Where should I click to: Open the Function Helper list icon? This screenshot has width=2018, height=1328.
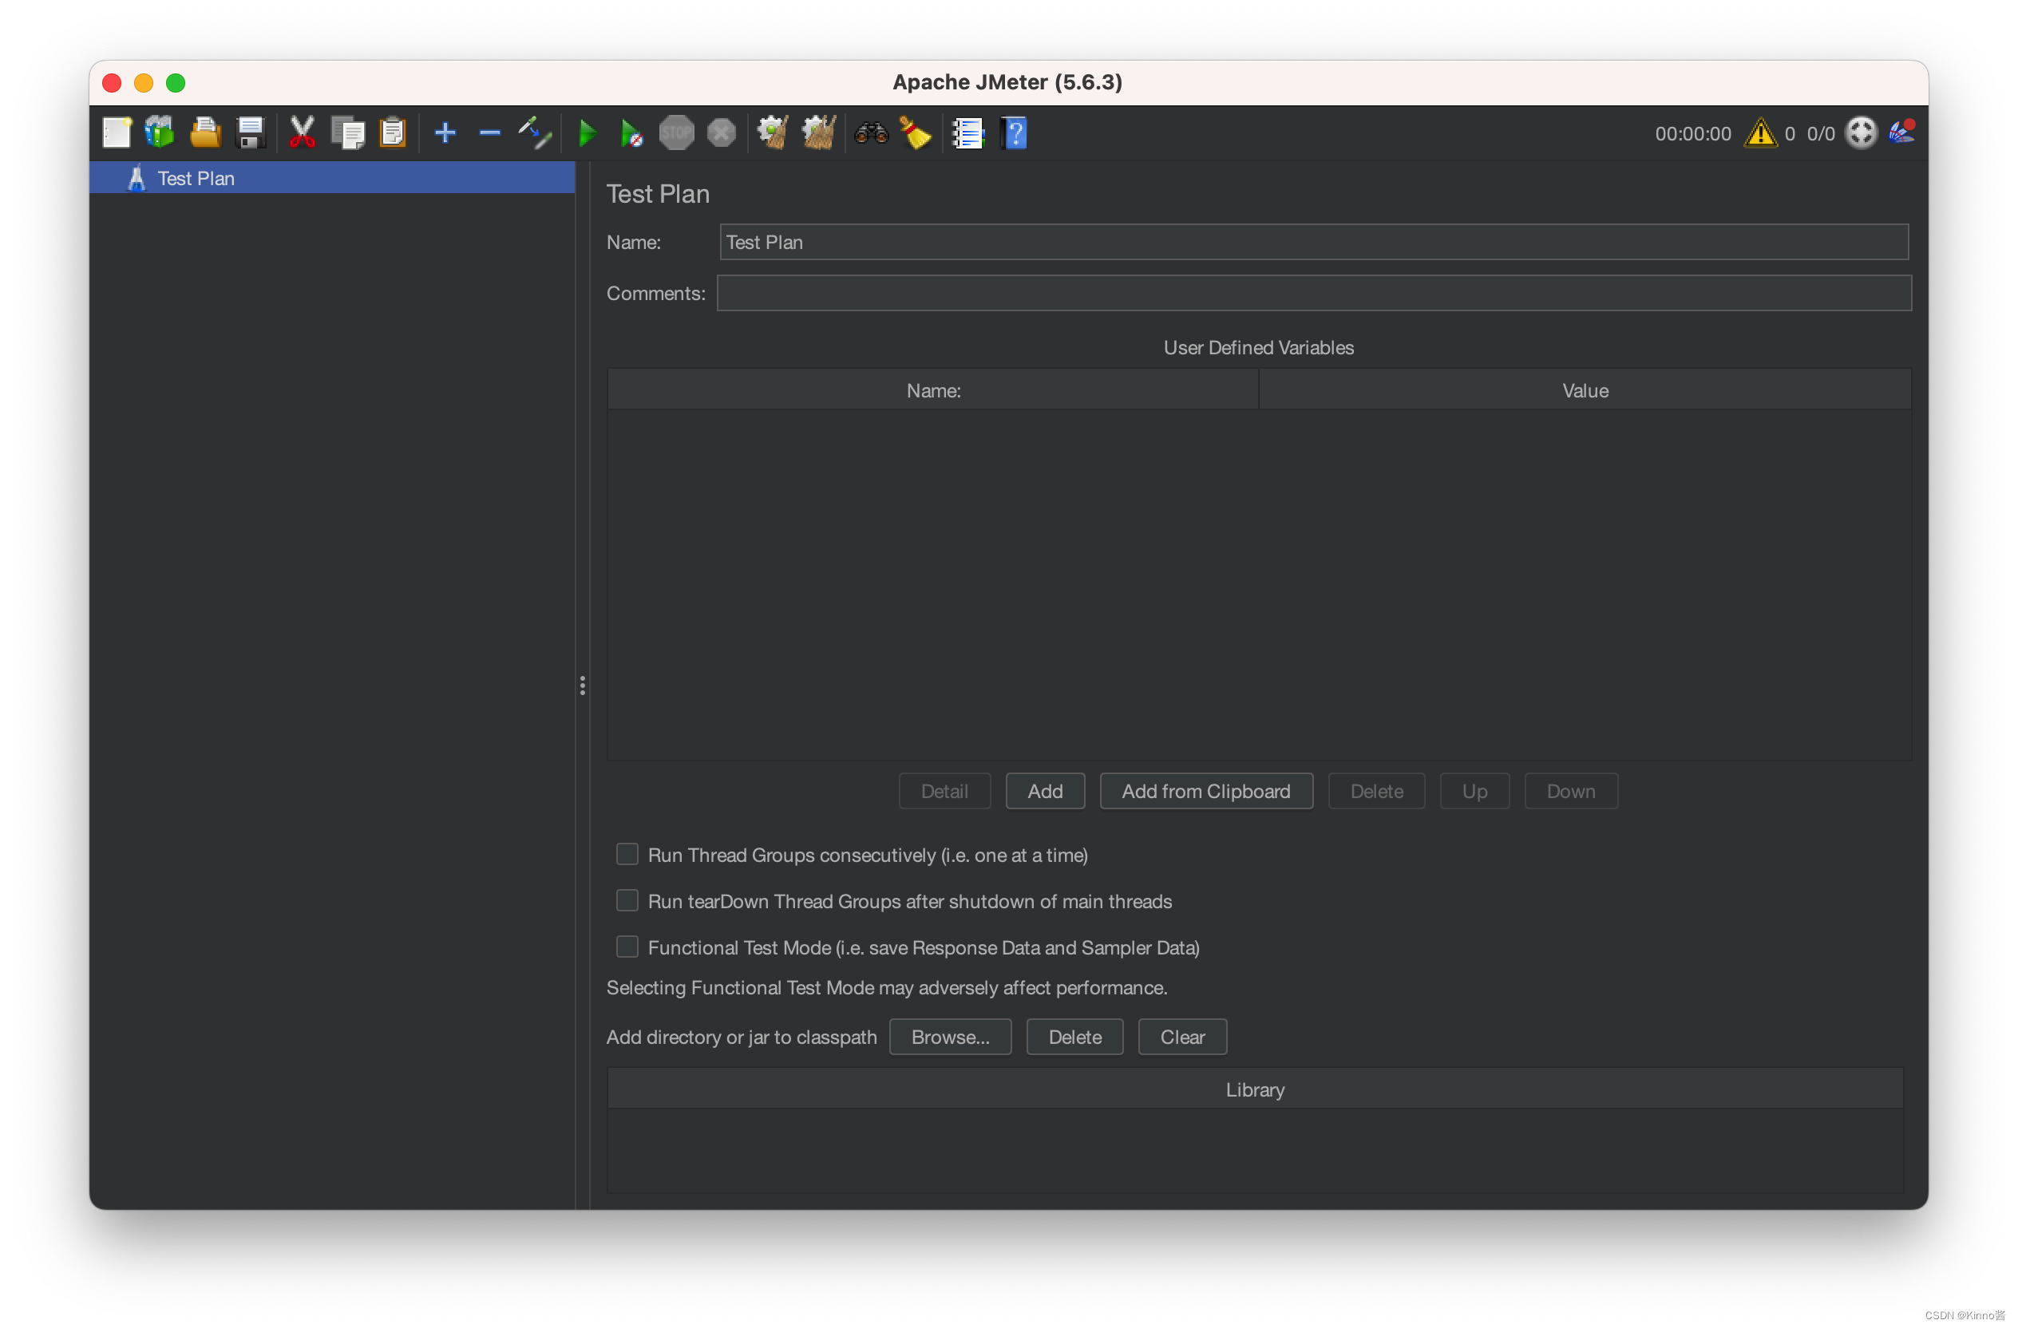point(967,133)
